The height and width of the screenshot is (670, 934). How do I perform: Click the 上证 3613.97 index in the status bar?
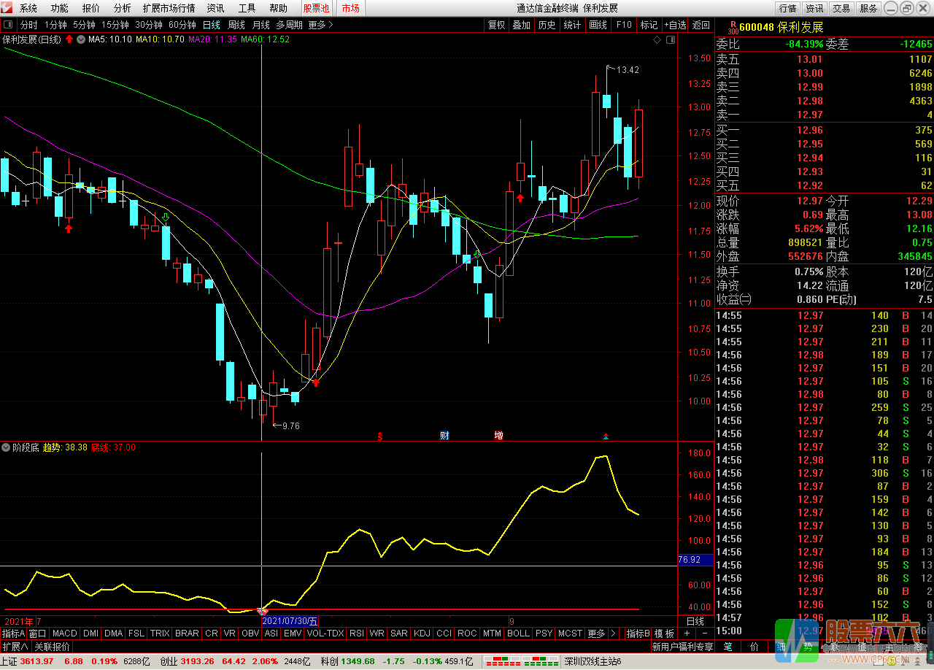(x=28, y=661)
